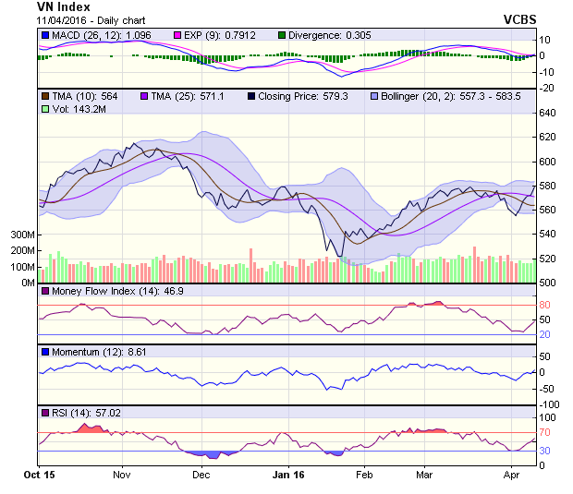This screenshot has width=573, height=494.
Task: Click the red 70 level label in RSI panel
Action: point(546,432)
